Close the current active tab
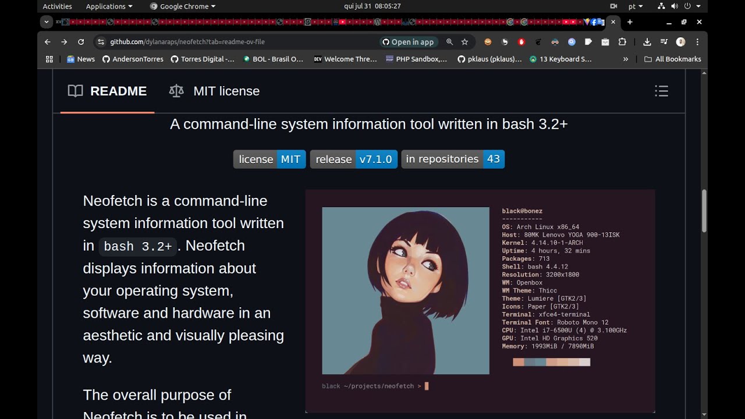The width and height of the screenshot is (745, 419). point(613,22)
